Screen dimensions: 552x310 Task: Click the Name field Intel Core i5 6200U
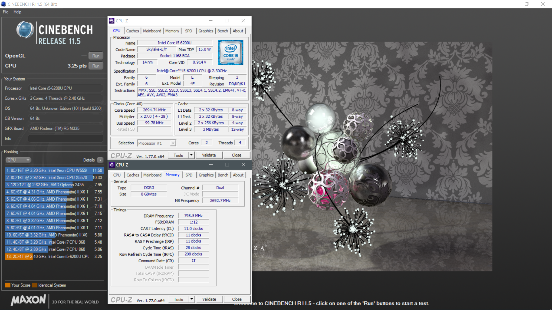(x=175, y=43)
